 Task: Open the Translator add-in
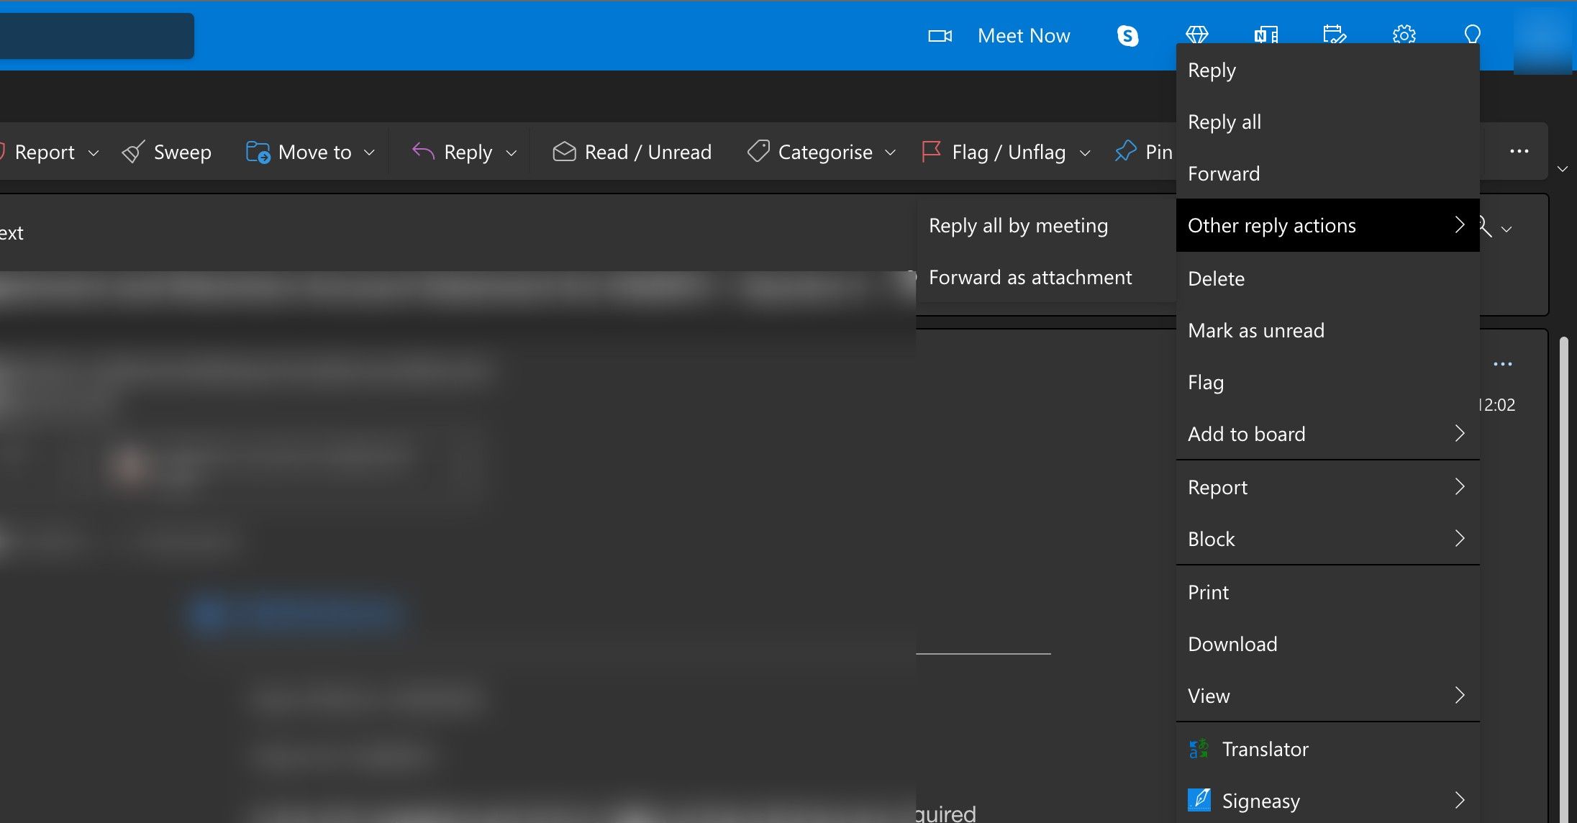(1265, 749)
